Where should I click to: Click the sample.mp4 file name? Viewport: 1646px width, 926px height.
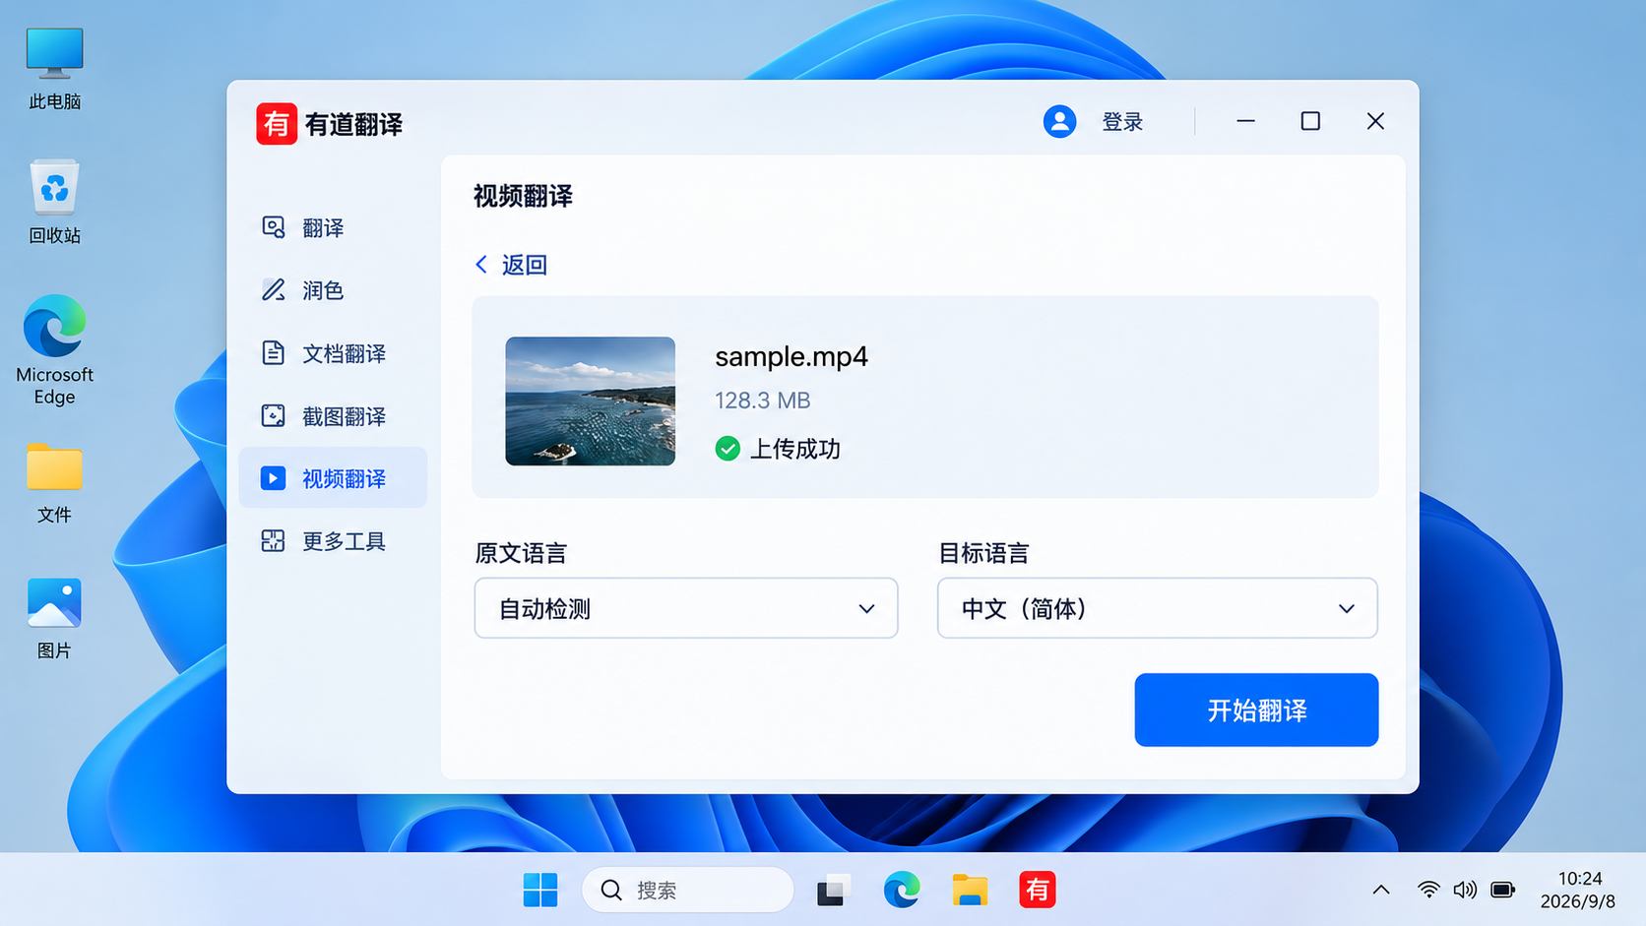tap(791, 356)
